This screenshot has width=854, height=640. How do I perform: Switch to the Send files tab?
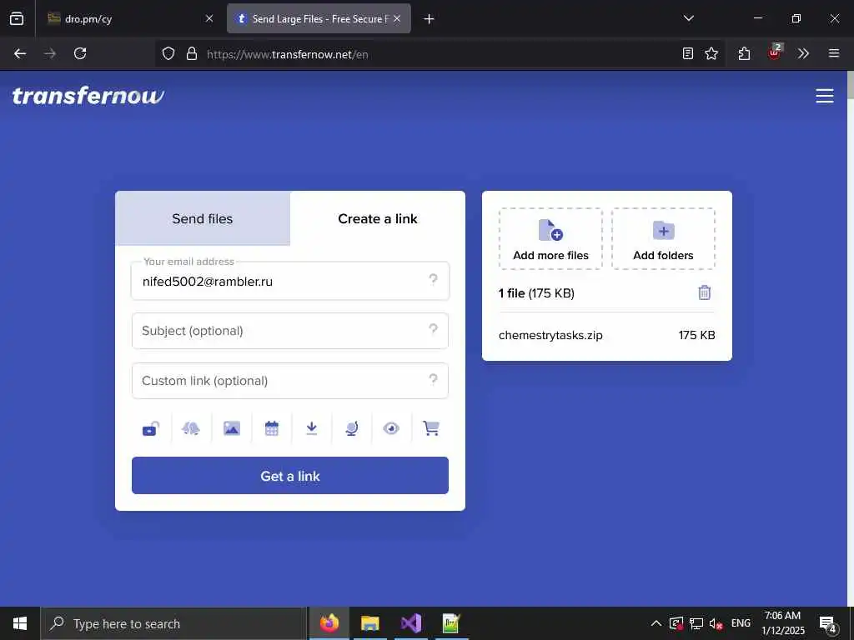(x=203, y=219)
